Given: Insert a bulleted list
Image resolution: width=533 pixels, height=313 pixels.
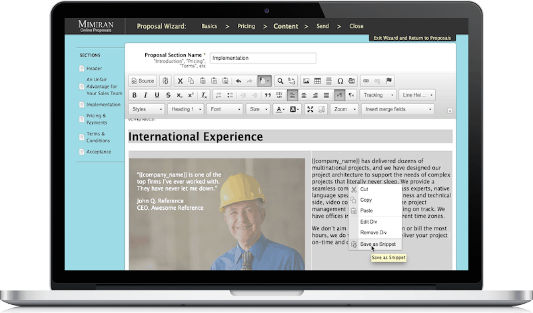Looking at the screenshot, I should click(230, 95).
